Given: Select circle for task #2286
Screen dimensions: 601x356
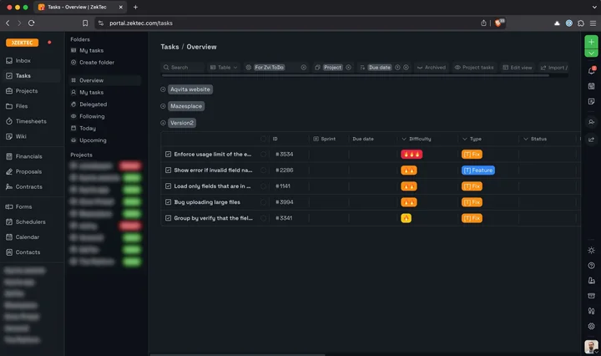Looking at the screenshot, I should (263, 170).
